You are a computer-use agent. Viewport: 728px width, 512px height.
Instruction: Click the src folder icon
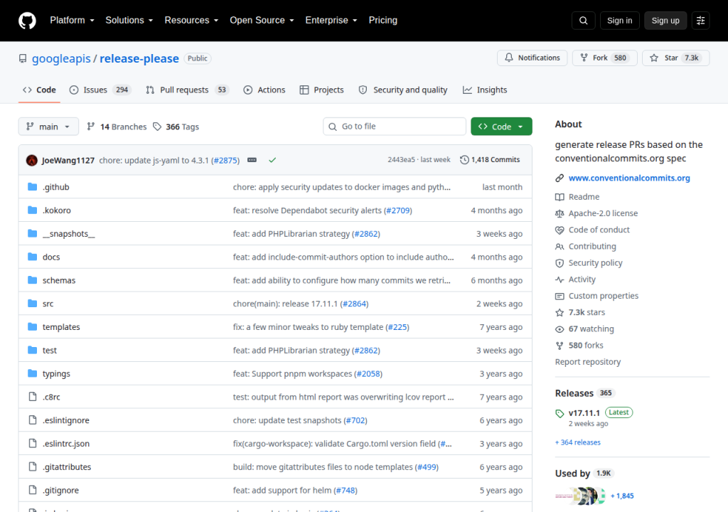click(32, 304)
